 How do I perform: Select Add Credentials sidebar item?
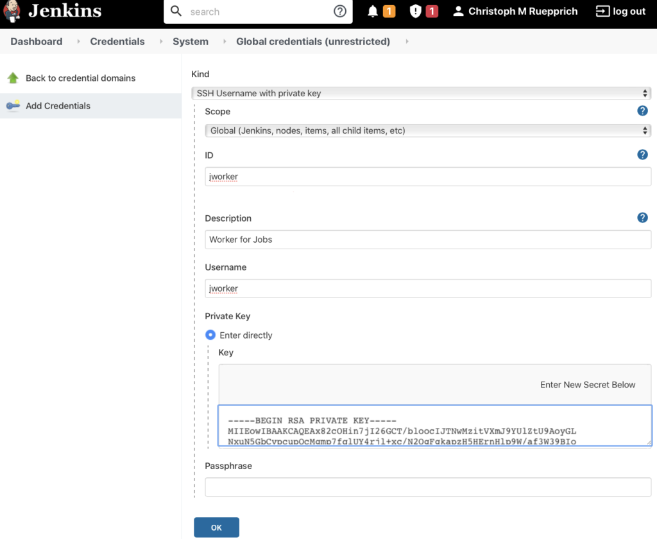pyautogui.click(x=90, y=106)
